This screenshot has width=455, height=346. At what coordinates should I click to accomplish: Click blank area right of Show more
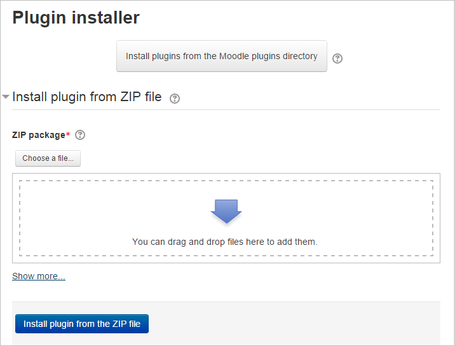(x=254, y=276)
